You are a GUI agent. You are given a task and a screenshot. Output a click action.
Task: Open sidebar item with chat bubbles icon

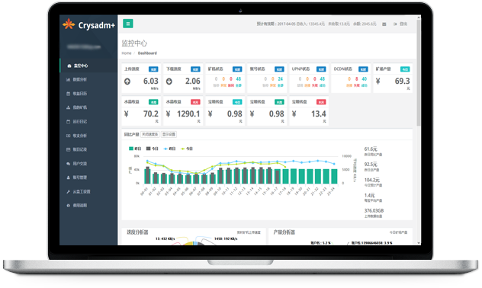tap(88, 164)
